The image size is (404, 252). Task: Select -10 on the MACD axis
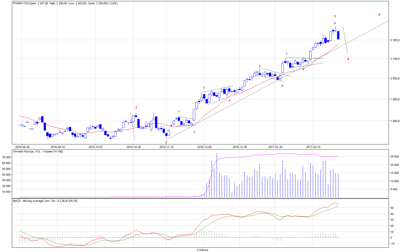tap(393, 244)
